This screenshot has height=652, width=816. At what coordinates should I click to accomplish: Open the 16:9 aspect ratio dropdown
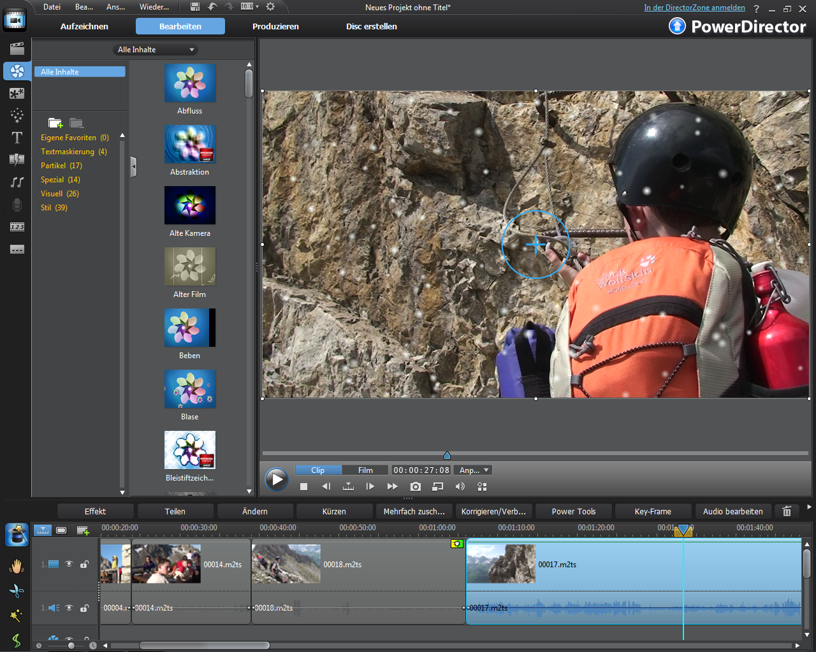[250, 6]
